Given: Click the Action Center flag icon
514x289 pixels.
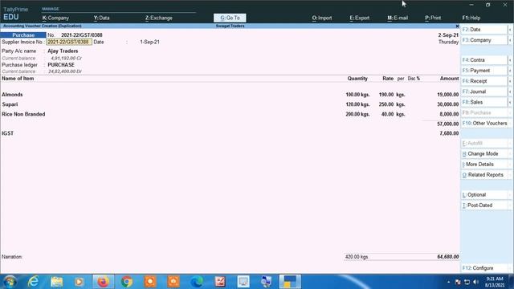Looking at the screenshot, I should pos(458,282).
